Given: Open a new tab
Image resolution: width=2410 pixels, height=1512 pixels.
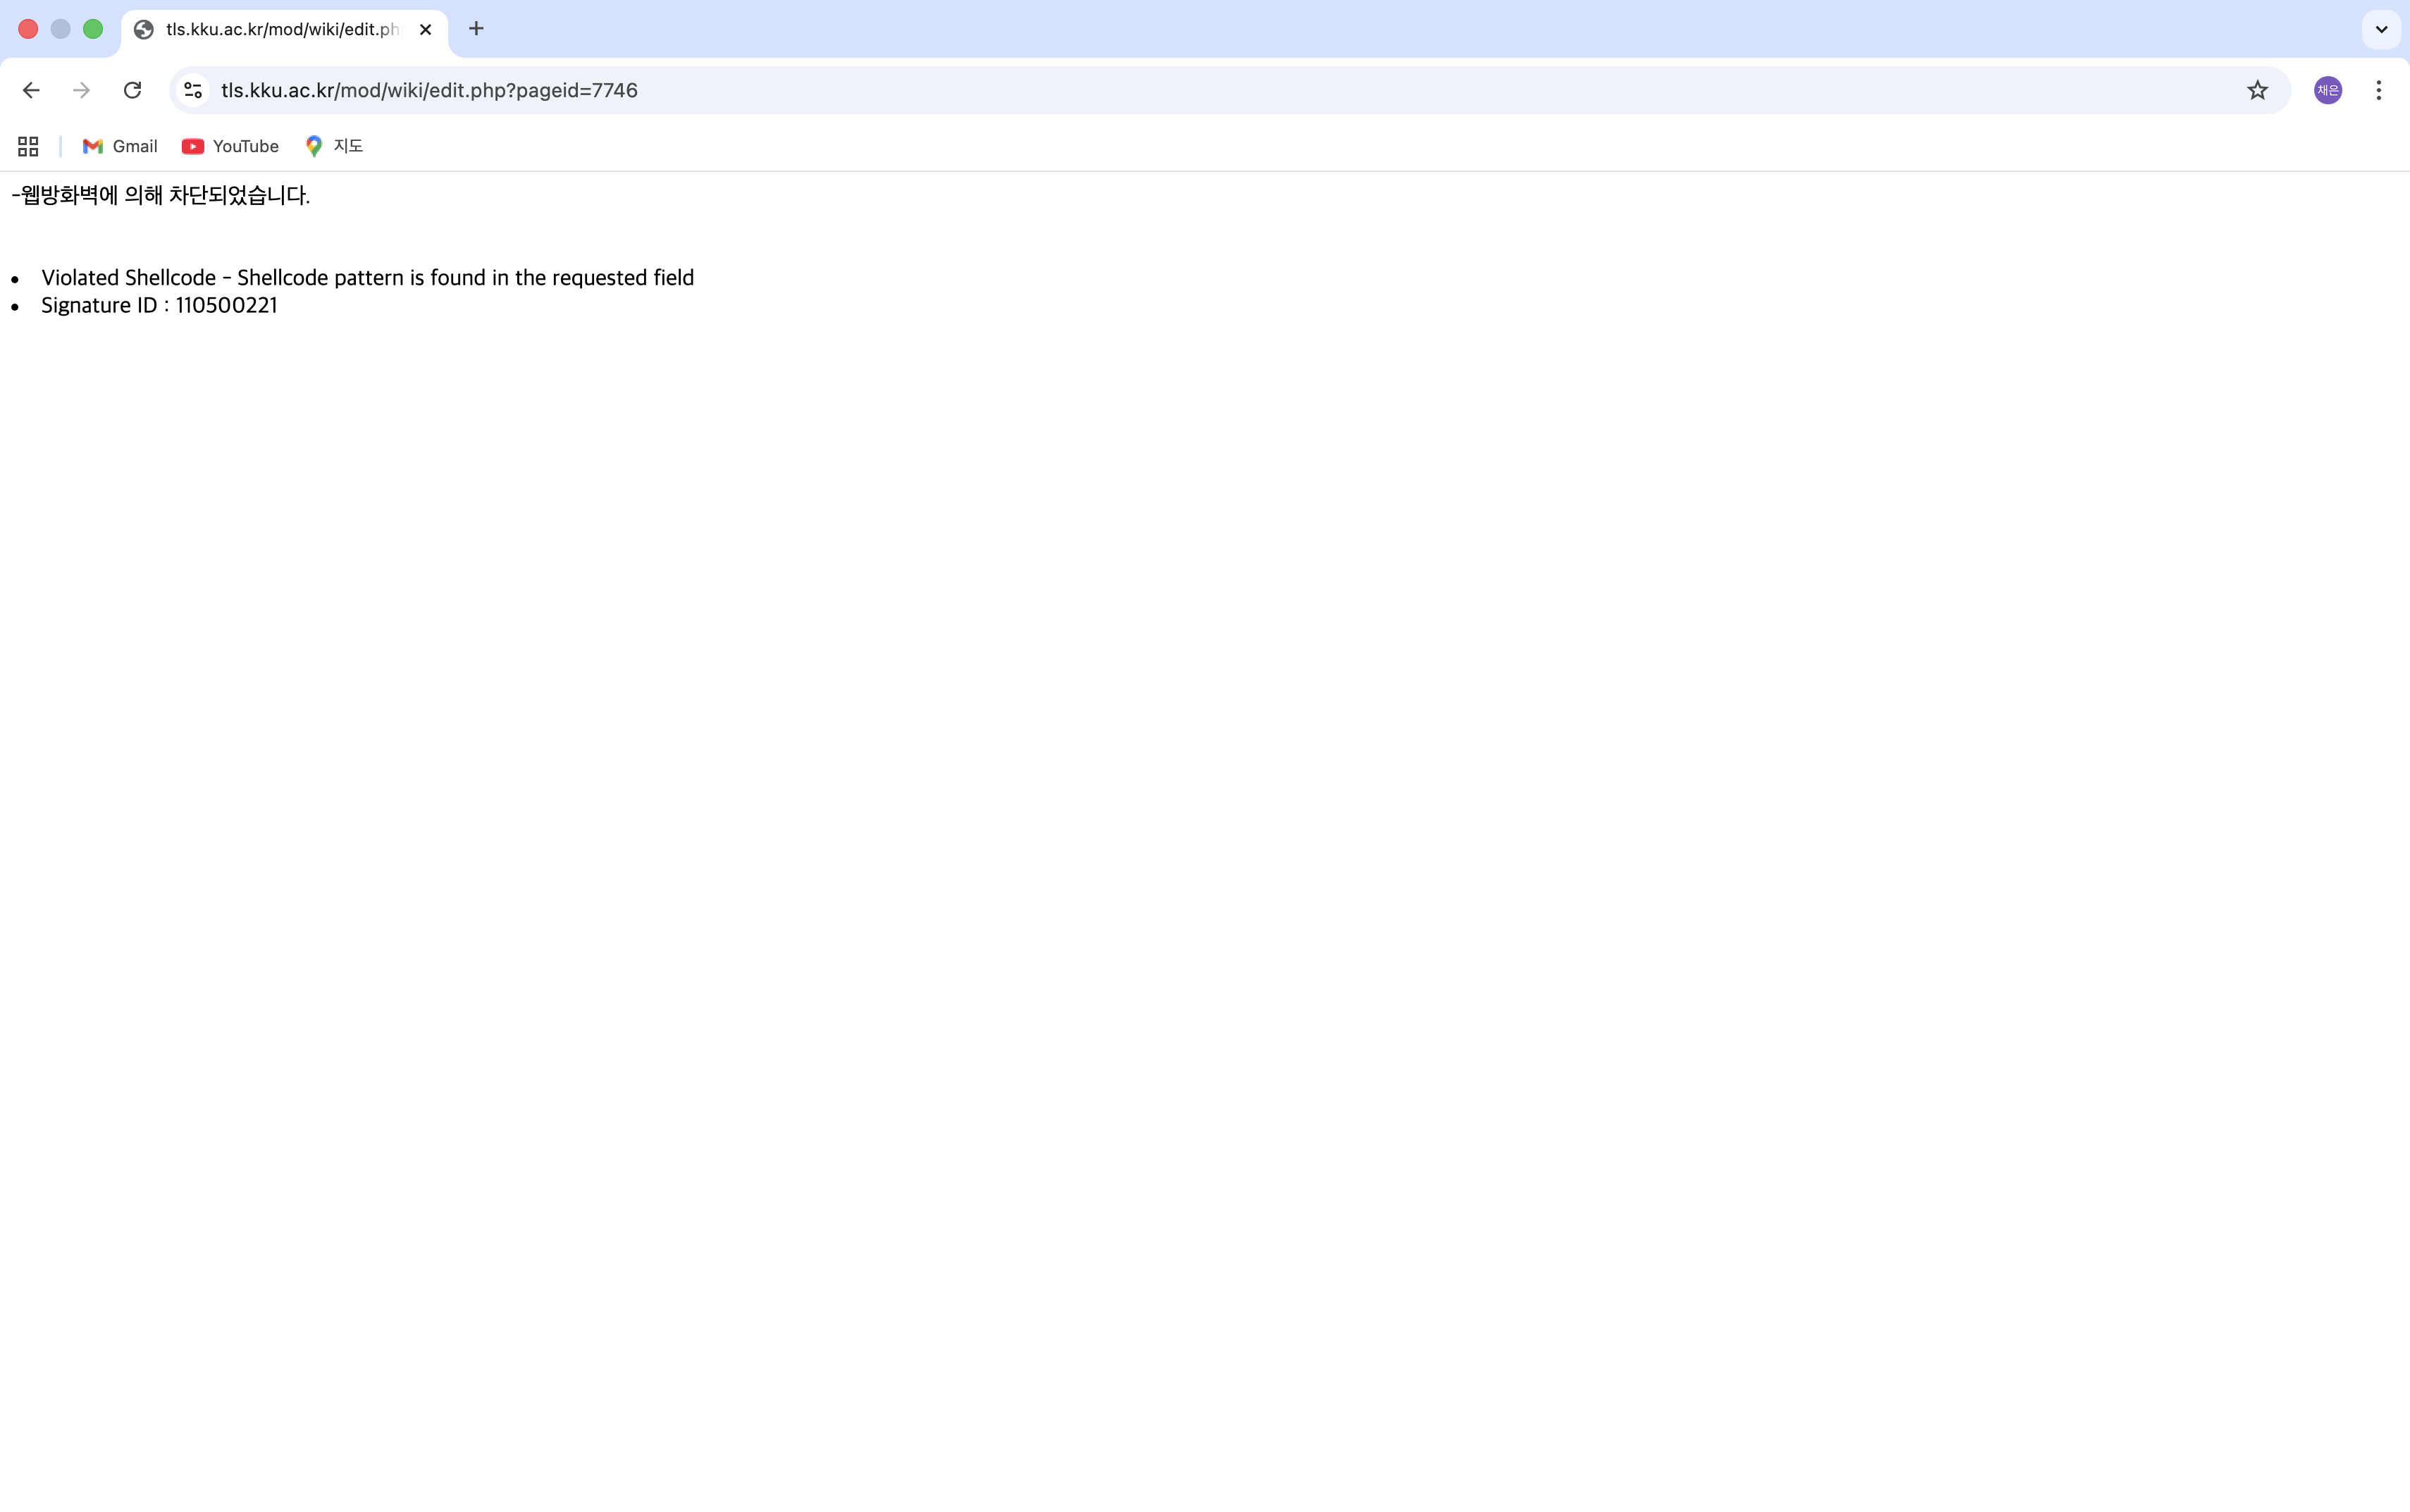Looking at the screenshot, I should point(476,29).
